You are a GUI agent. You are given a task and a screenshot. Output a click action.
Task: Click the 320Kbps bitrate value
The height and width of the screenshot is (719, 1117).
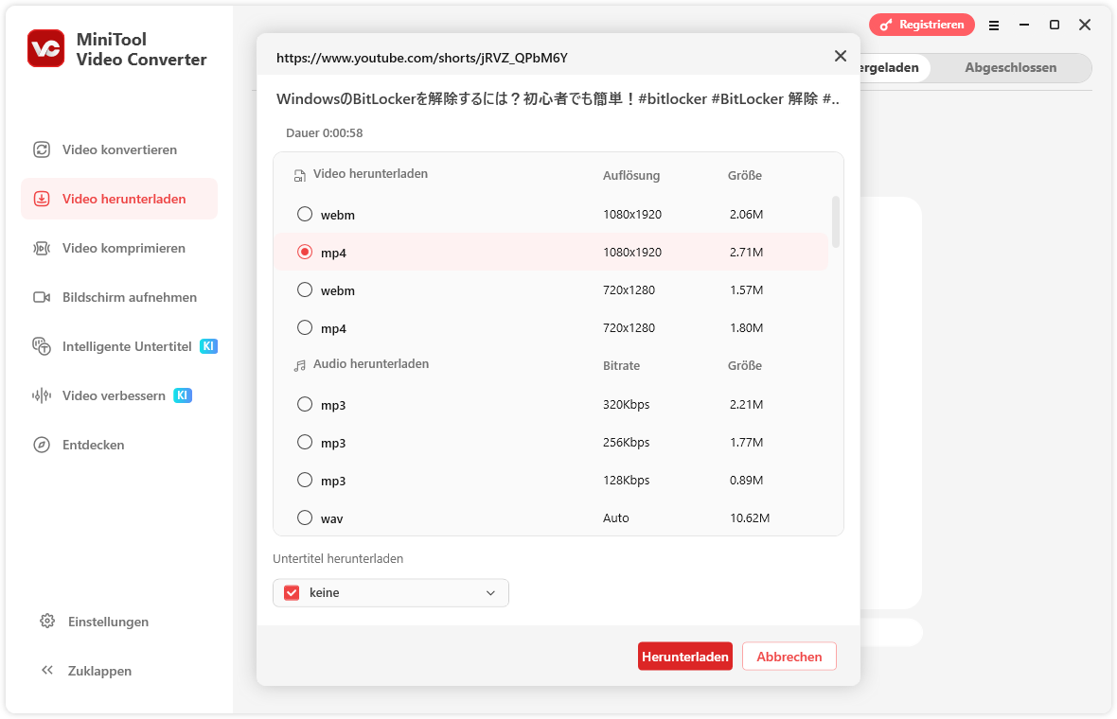click(626, 404)
